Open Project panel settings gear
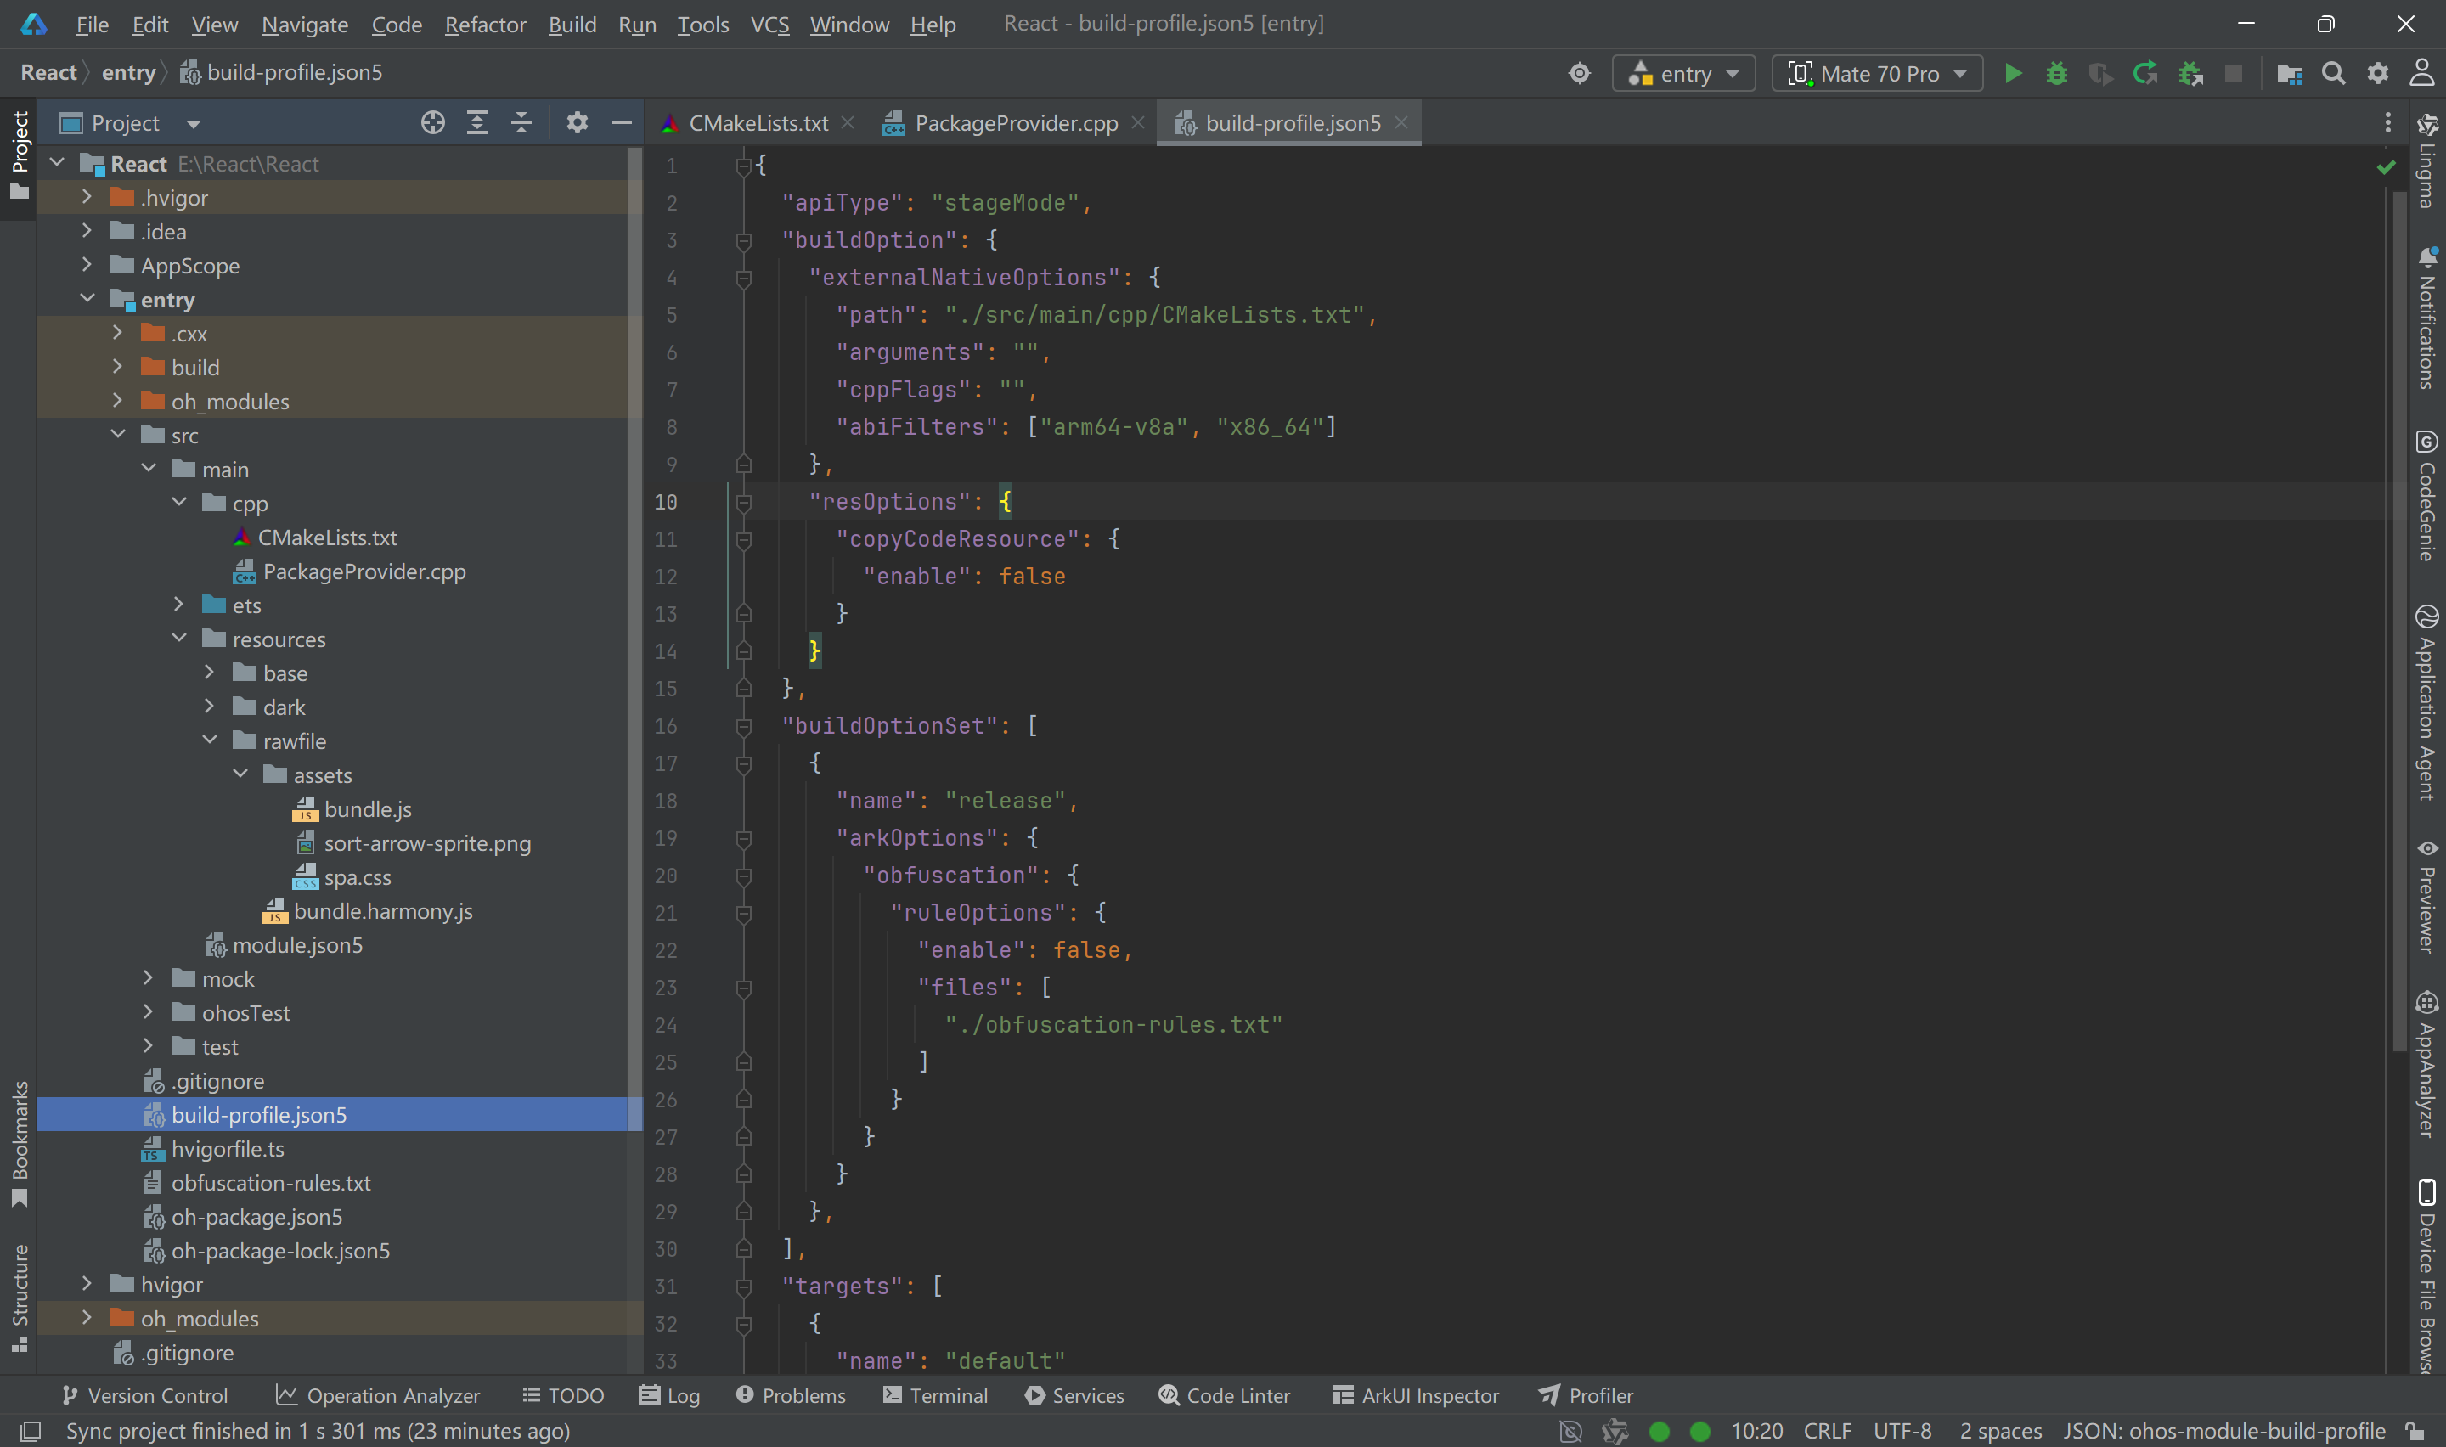The image size is (2446, 1447). click(x=578, y=123)
